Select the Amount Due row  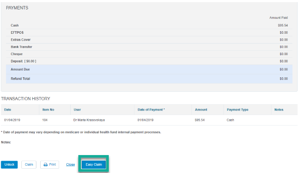pos(149,69)
